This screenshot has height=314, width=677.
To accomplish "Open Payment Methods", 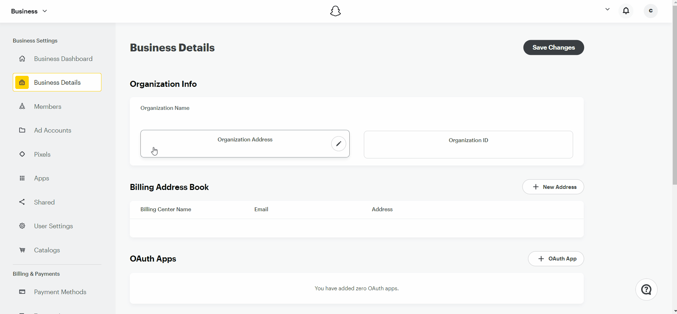I will (57, 292).
